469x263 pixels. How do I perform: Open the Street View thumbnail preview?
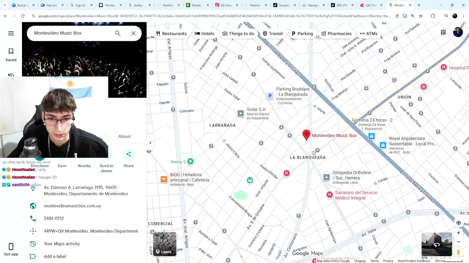click(x=437, y=244)
